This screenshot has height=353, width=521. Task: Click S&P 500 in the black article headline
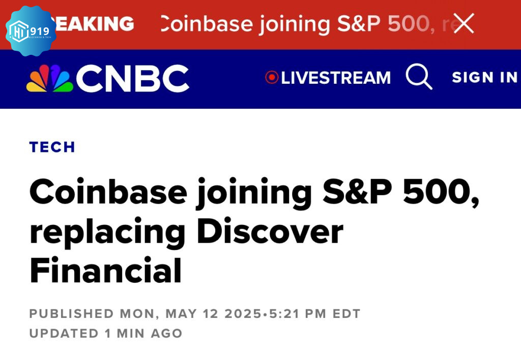coord(400,192)
